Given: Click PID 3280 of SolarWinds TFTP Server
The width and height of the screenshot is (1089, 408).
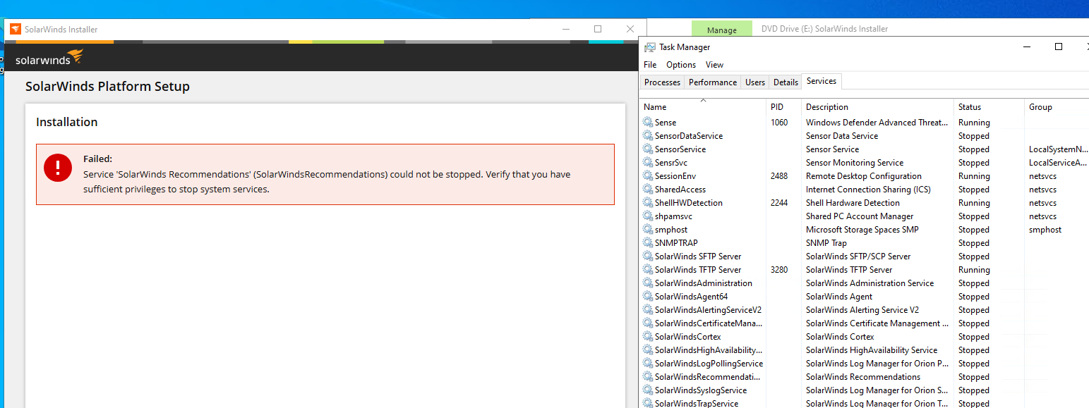Looking at the screenshot, I should pyautogui.click(x=779, y=270).
